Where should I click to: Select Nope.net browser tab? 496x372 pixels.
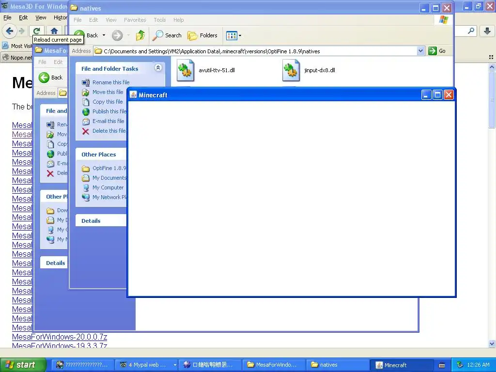pyautogui.click(x=17, y=58)
